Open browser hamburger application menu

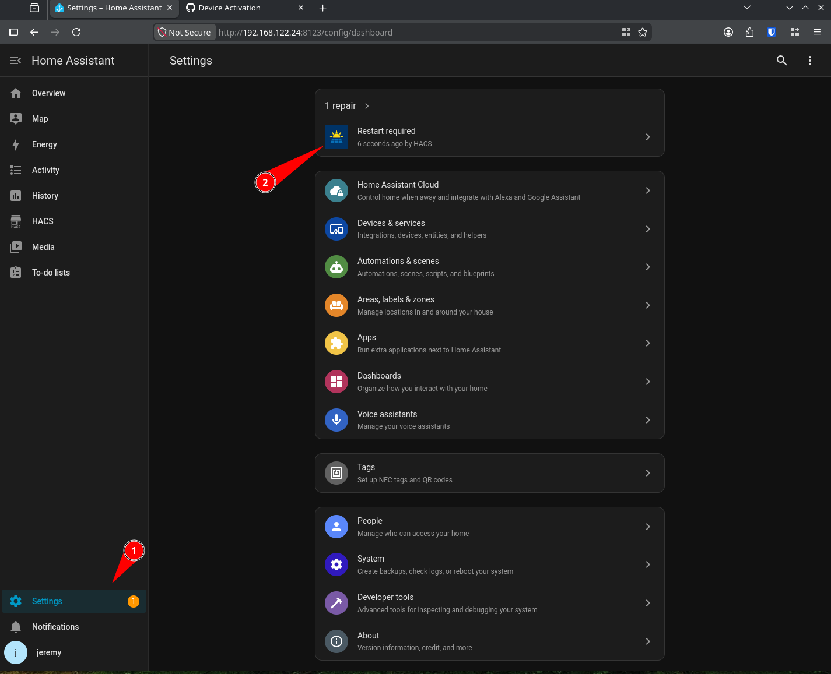tap(817, 32)
